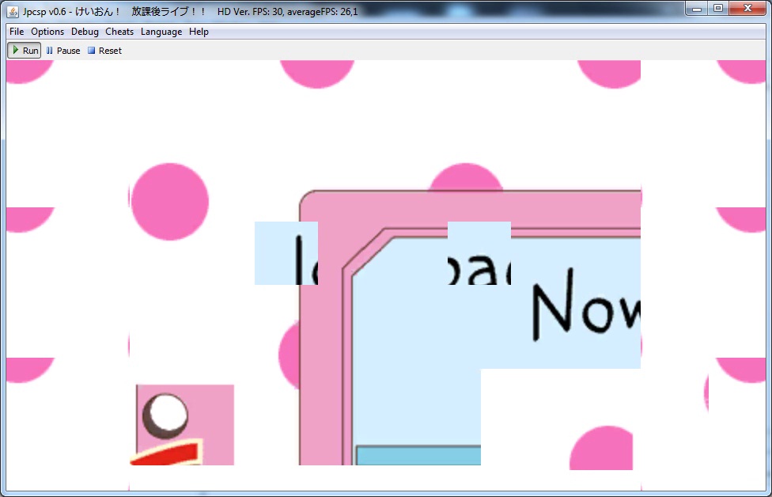The image size is (772, 497).
Task: Open the Cheats menu
Action: [119, 32]
